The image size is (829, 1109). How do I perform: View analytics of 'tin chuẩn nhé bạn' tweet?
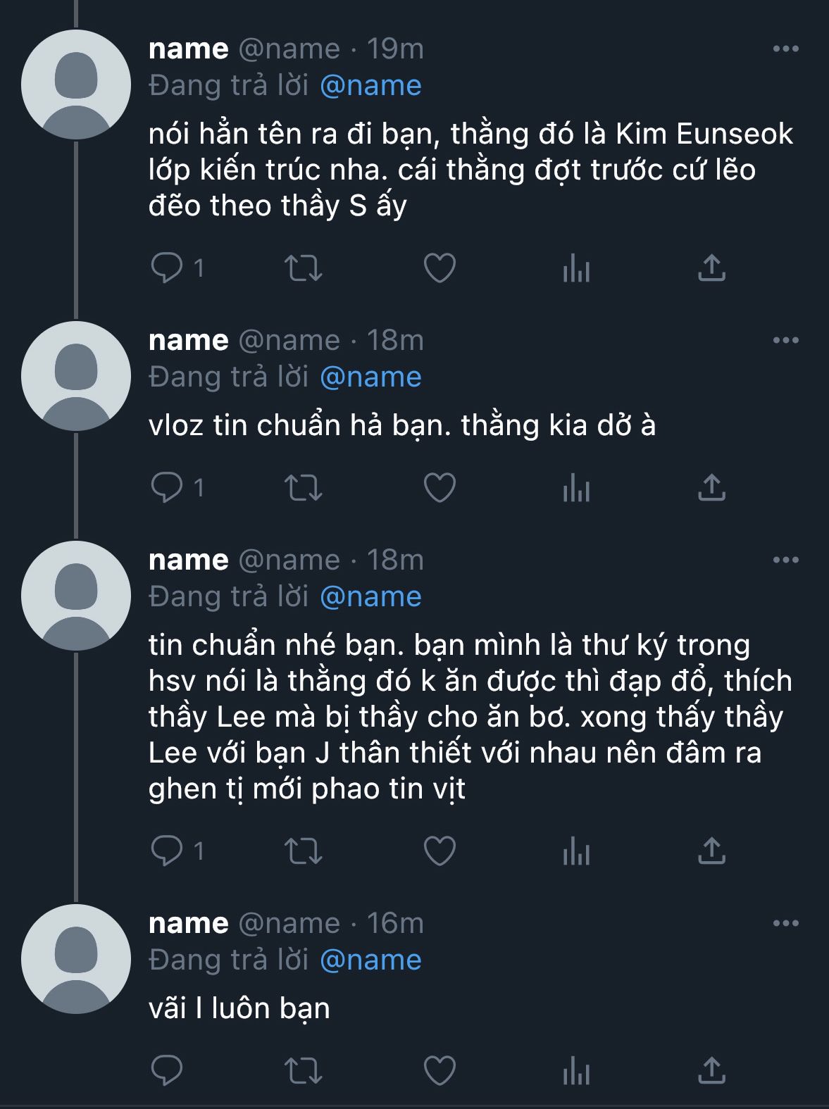tap(576, 851)
